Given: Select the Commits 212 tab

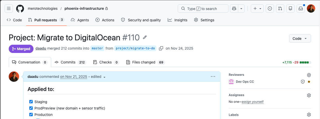Looking at the screenshot, I should click(70, 62).
